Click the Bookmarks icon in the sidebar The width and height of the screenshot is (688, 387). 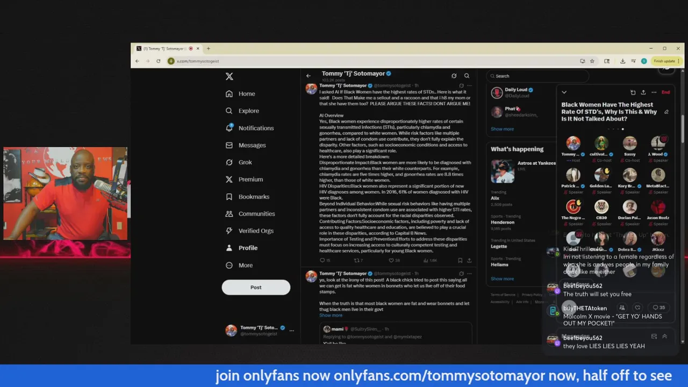point(229,197)
